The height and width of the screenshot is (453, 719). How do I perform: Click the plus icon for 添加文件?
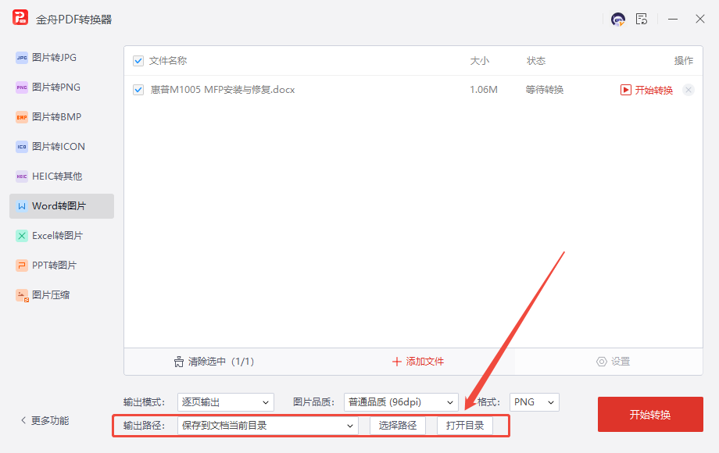(397, 362)
